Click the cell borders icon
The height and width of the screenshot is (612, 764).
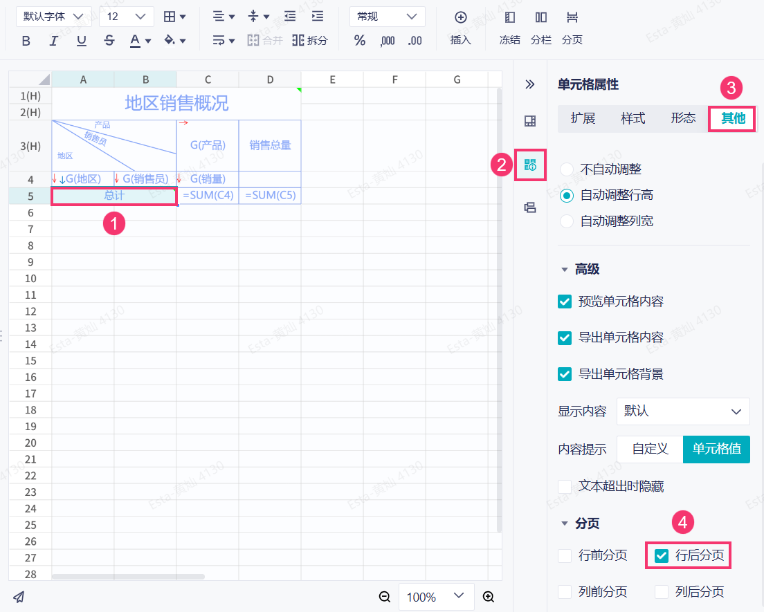(x=169, y=17)
